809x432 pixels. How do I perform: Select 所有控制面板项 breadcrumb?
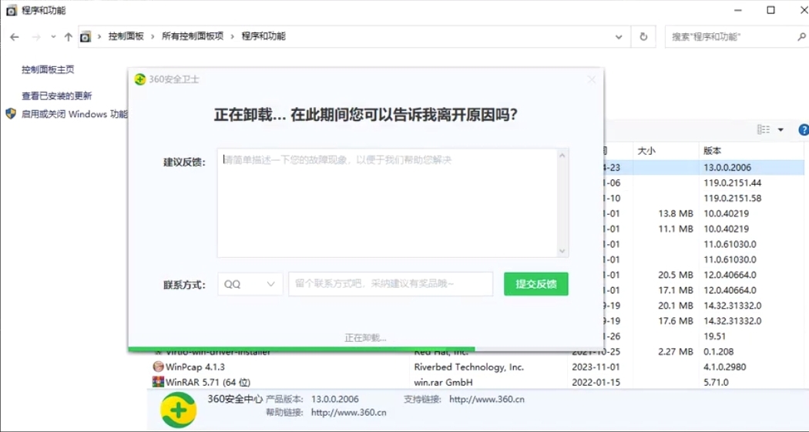[x=193, y=36]
